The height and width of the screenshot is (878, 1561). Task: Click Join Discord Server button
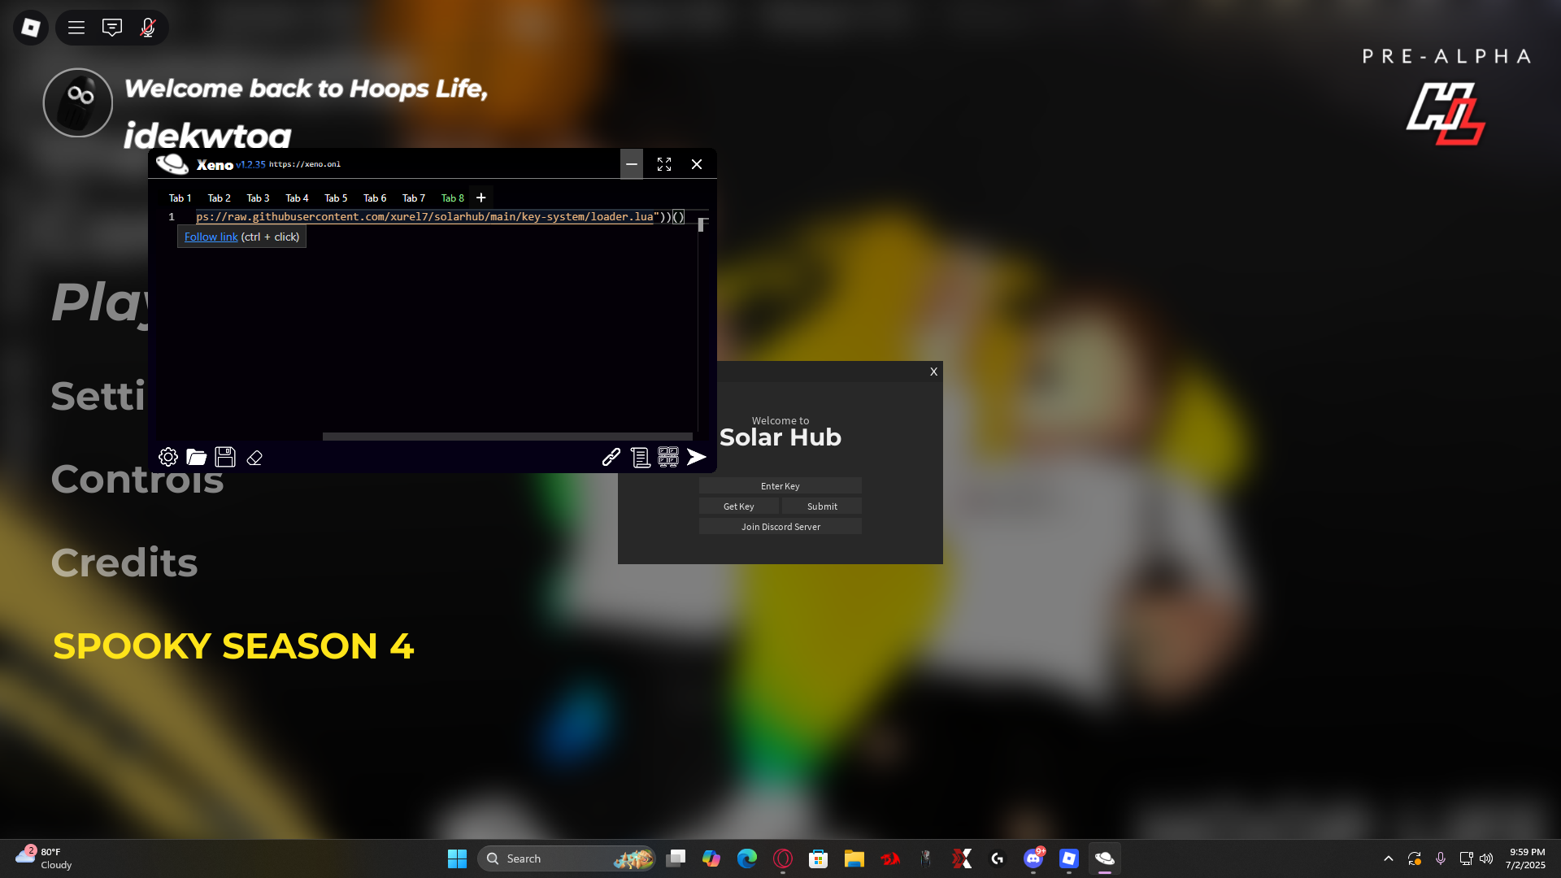(780, 527)
